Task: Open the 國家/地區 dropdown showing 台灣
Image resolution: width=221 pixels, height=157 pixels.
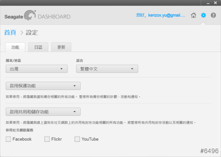Action: click(36, 69)
